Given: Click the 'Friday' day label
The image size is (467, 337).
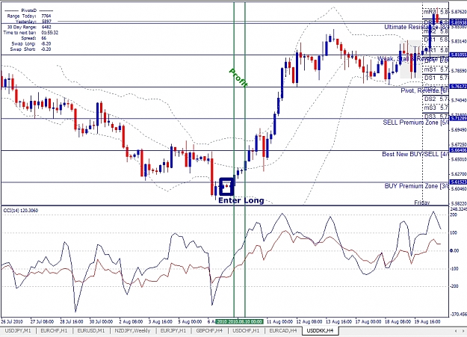Looking at the screenshot, I should (422, 202).
